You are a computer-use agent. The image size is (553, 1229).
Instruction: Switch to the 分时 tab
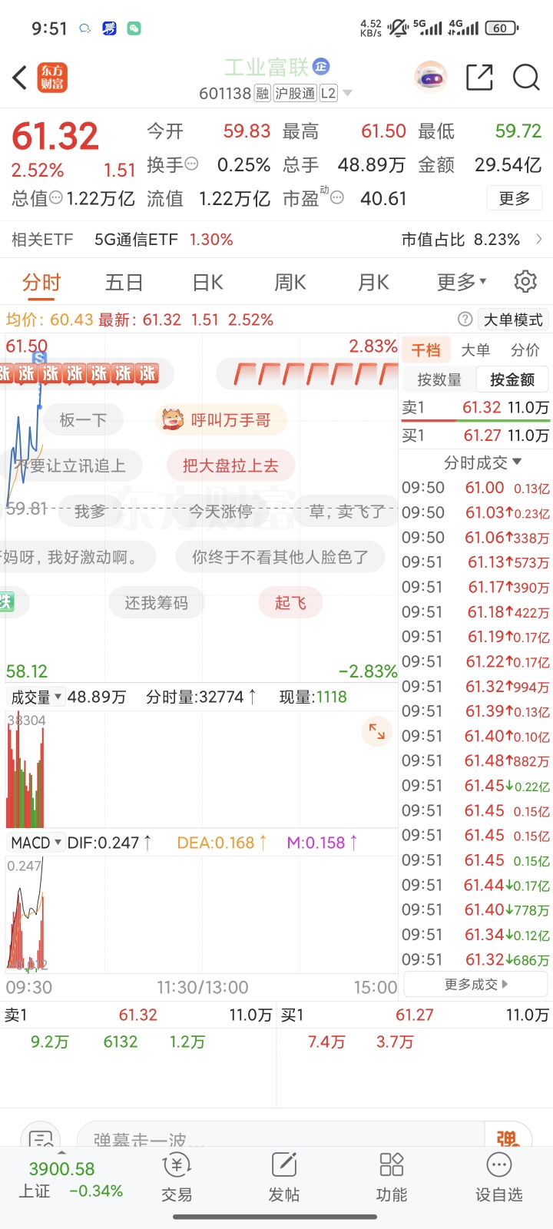tap(41, 282)
